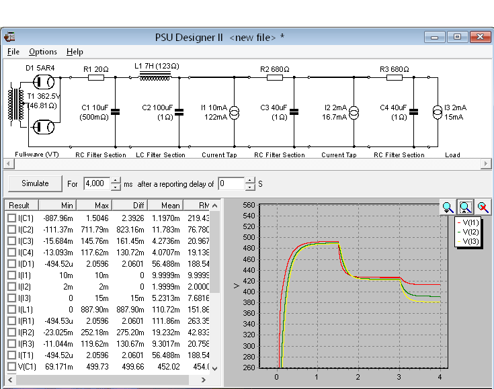The width and height of the screenshot is (494, 389).
Task: Select the upper D1 5AR4 rectifier diode symbol
Action: (x=44, y=82)
